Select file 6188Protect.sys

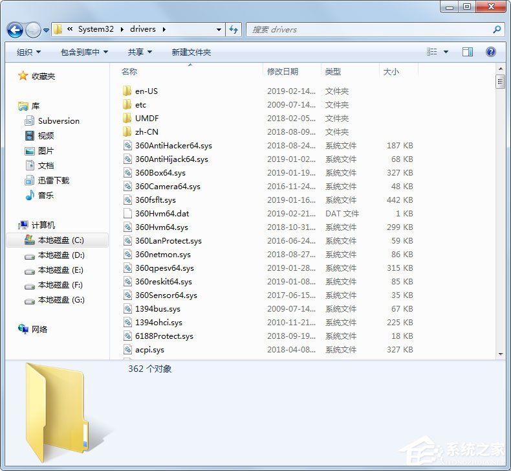(164, 336)
